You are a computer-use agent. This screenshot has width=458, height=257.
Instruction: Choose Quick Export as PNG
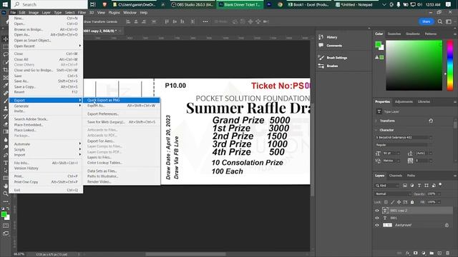pyautogui.click(x=121, y=100)
